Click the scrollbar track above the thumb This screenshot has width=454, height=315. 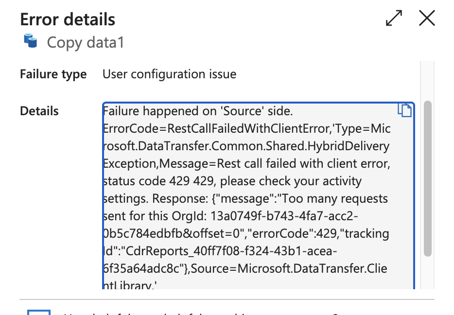tap(428, 81)
